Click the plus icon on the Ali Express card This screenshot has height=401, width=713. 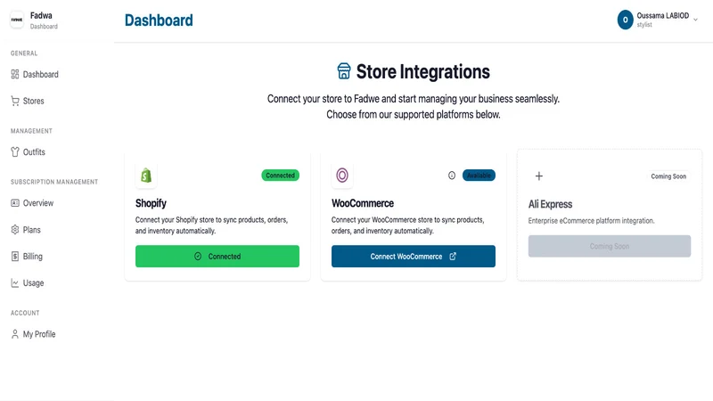(x=539, y=176)
